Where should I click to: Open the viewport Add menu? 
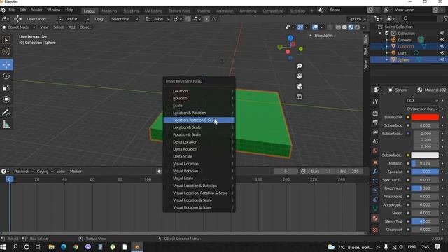point(71,27)
